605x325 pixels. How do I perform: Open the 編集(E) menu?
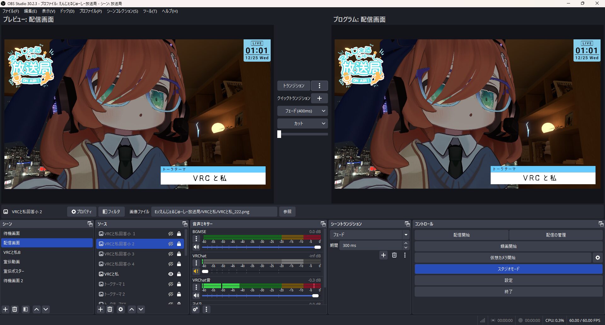[31, 11]
